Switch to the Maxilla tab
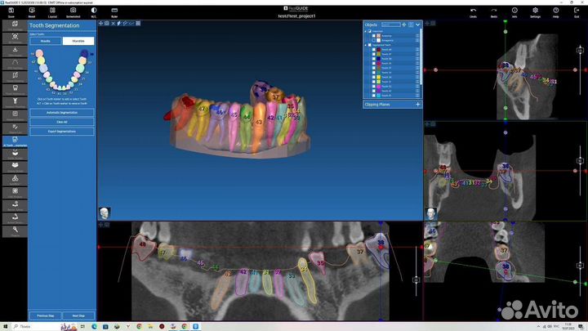 pyautogui.click(x=46, y=41)
